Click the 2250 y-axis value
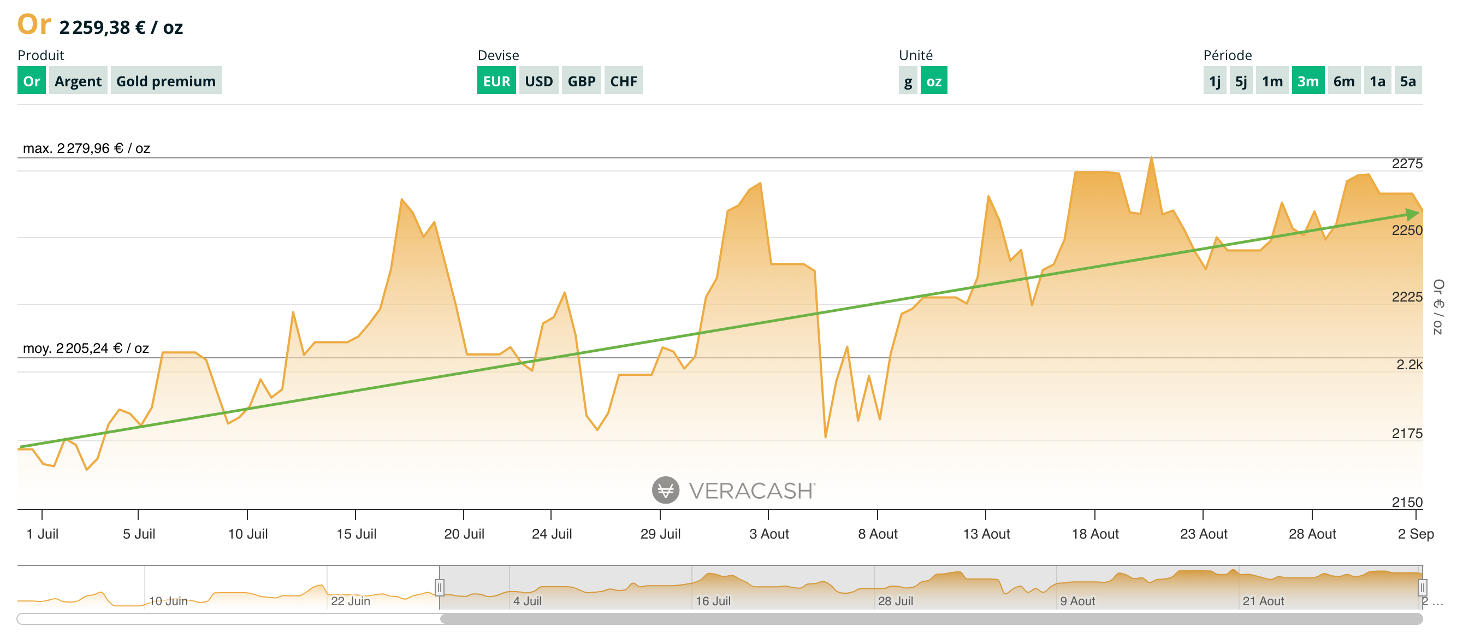Viewport: 1457px width, 638px height. 1407,230
